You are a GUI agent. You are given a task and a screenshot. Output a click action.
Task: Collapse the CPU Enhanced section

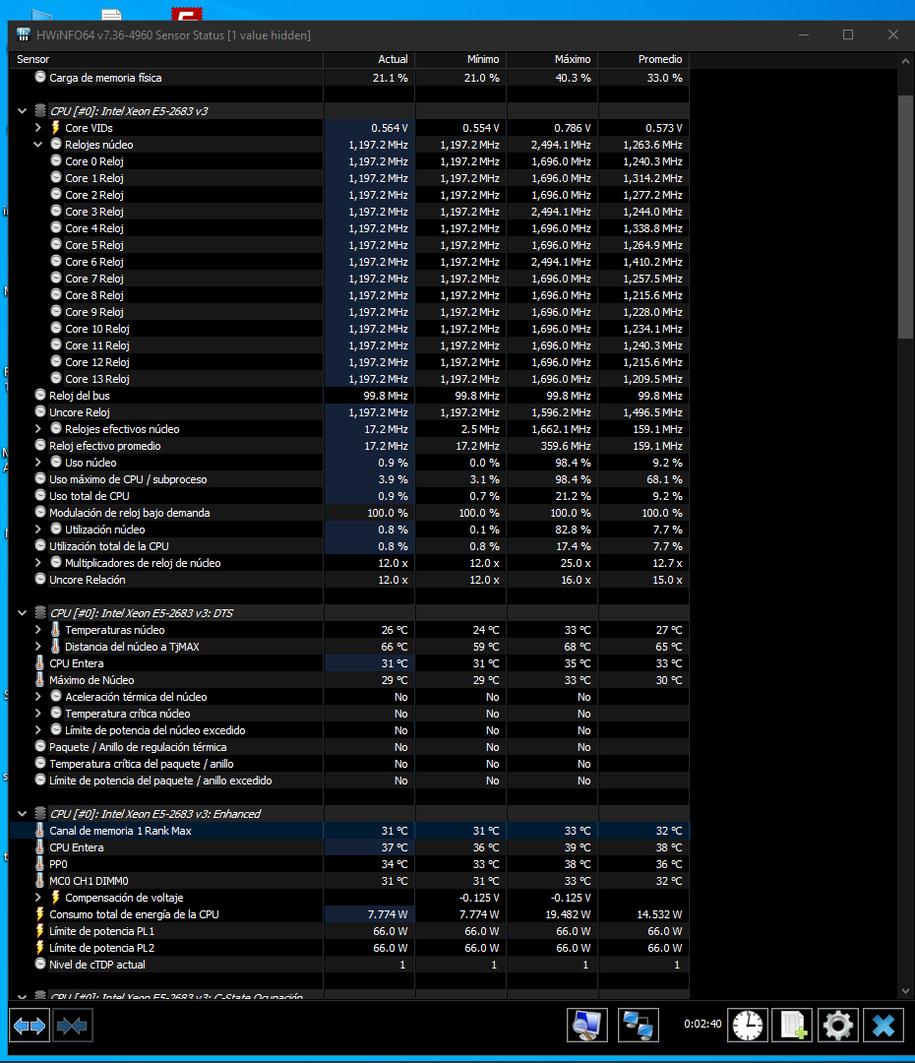tap(23, 814)
